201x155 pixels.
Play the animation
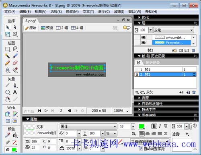coord(46,111)
